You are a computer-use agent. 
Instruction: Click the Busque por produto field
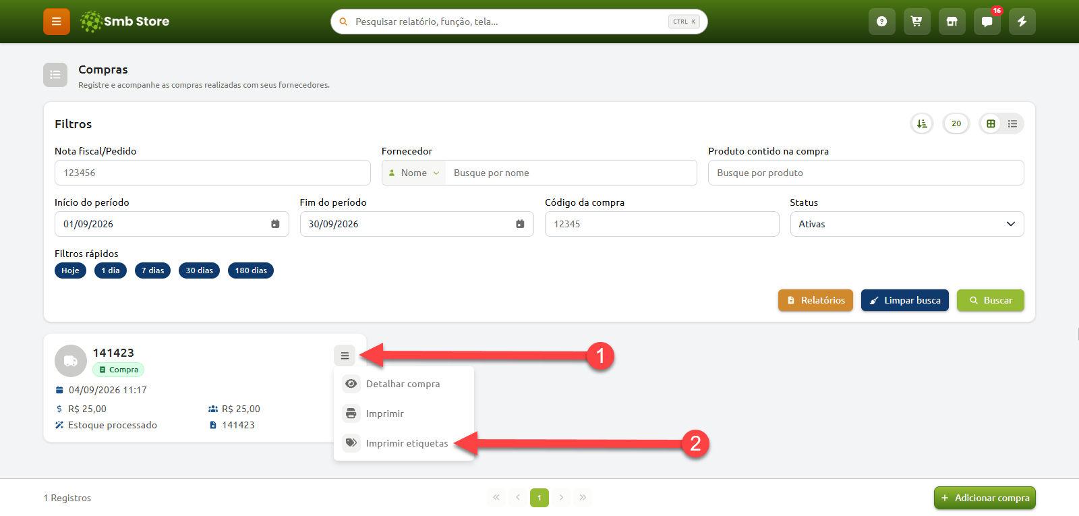(866, 173)
